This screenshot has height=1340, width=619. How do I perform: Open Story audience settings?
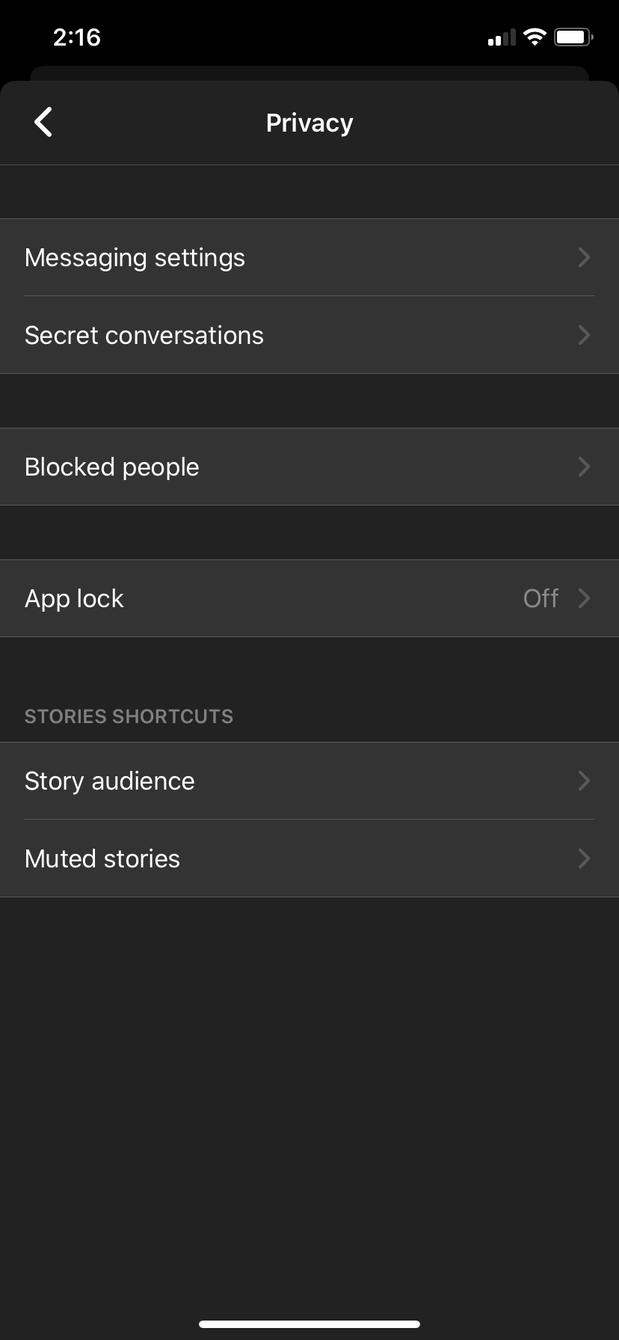coord(109,781)
